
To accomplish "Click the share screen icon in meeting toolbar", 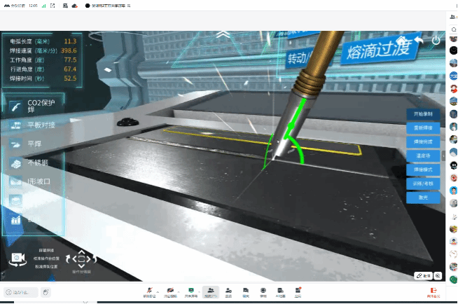I will [x=190, y=291].
